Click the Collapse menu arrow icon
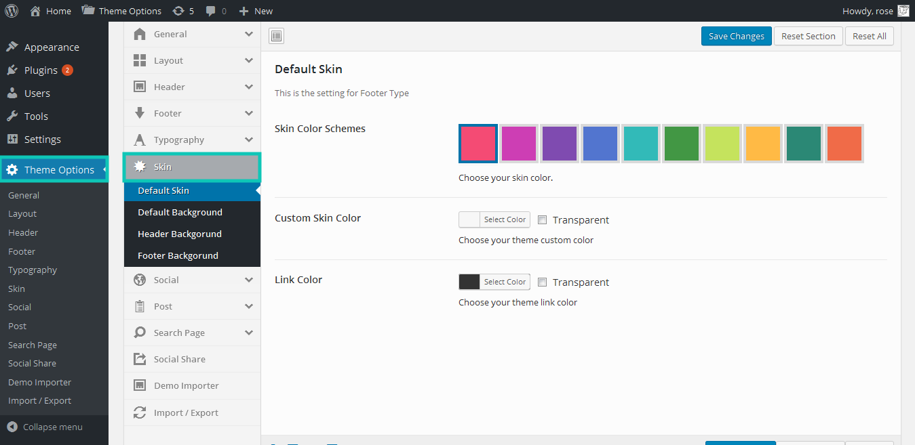The width and height of the screenshot is (915, 445). pos(12,427)
